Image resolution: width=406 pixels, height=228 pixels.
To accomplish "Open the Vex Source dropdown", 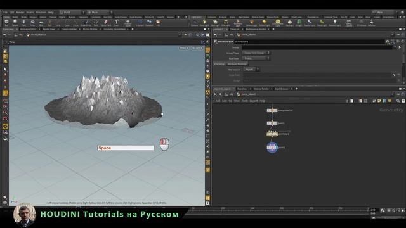I will click(x=251, y=69).
